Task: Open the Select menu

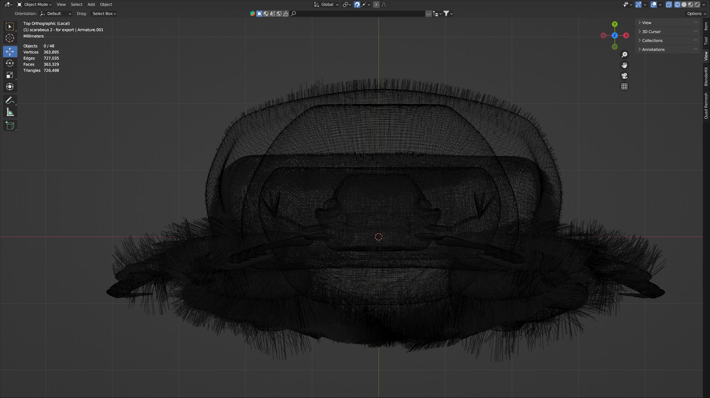Action: (77, 4)
